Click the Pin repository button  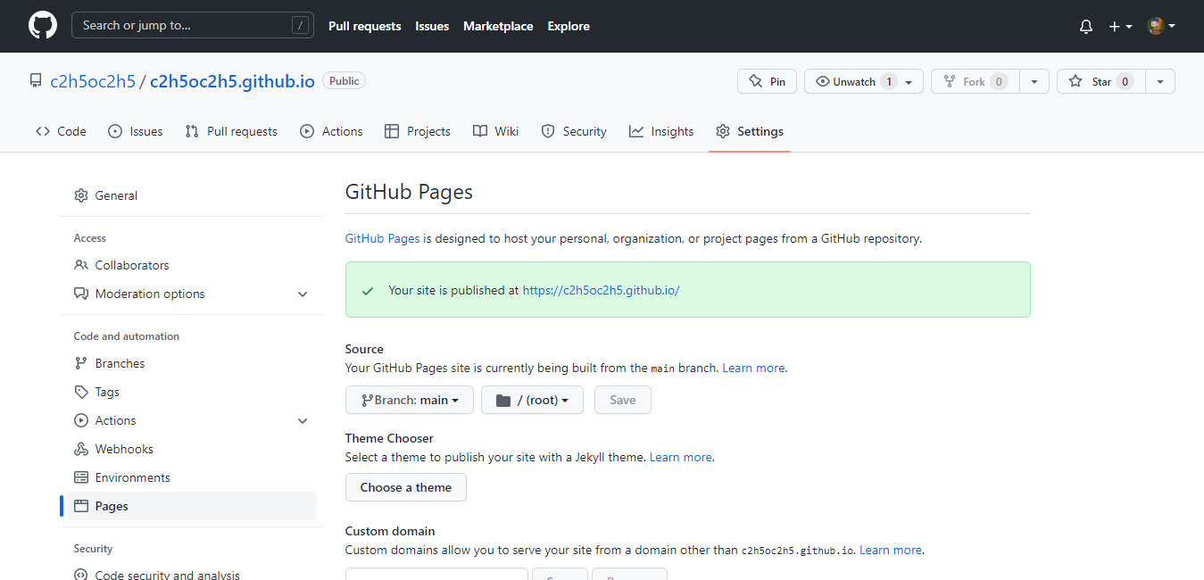click(x=767, y=81)
